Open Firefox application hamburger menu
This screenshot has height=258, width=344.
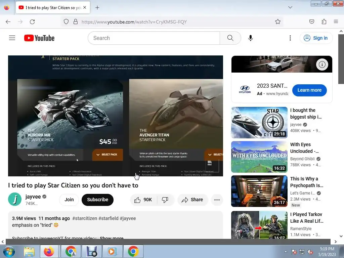[x=336, y=21]
